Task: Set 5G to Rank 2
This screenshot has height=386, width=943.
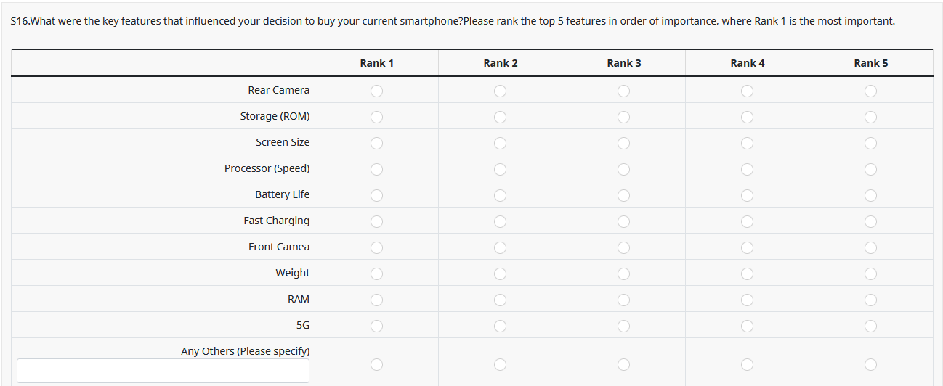Action: pyautogui.click(x=500, y=326)
